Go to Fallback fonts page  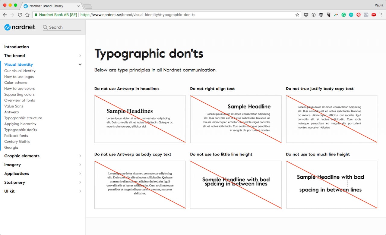(16, 136)
